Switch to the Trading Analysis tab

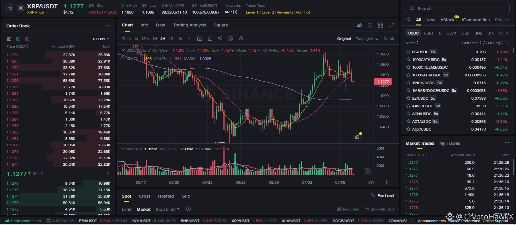[x=190, y=25]
